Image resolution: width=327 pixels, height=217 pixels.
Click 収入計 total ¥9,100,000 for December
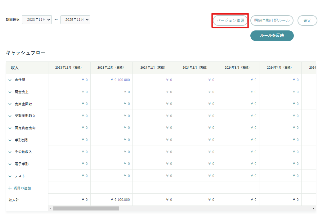pyautogui.click(x=120, y=200)
